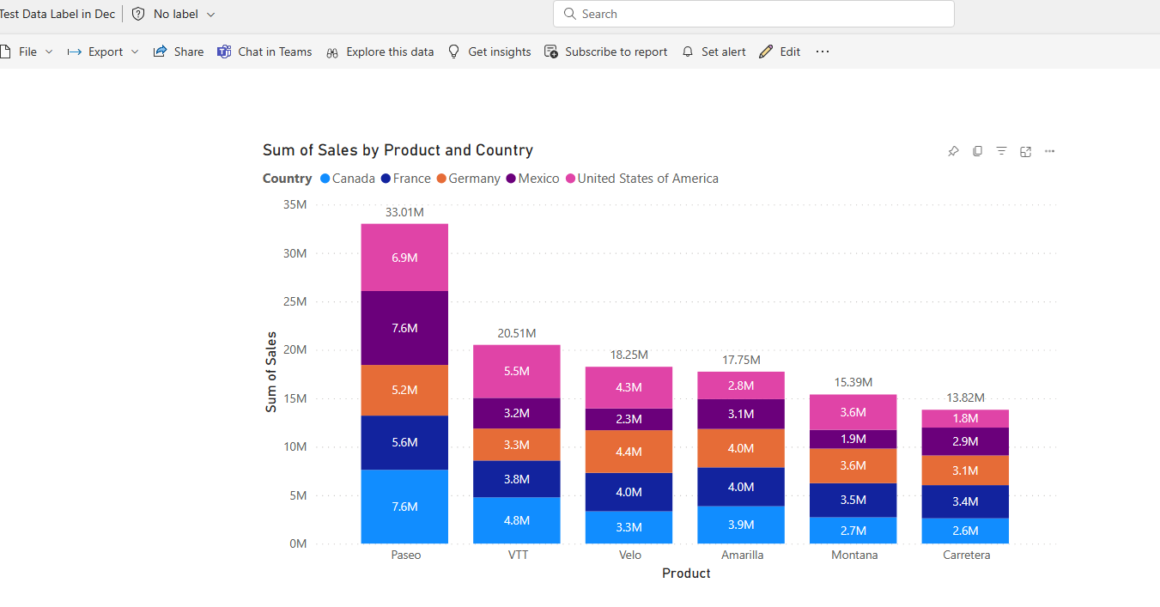
Task: Select Paseo Germany segment 5.2M
Action: (x=404, y=390)
